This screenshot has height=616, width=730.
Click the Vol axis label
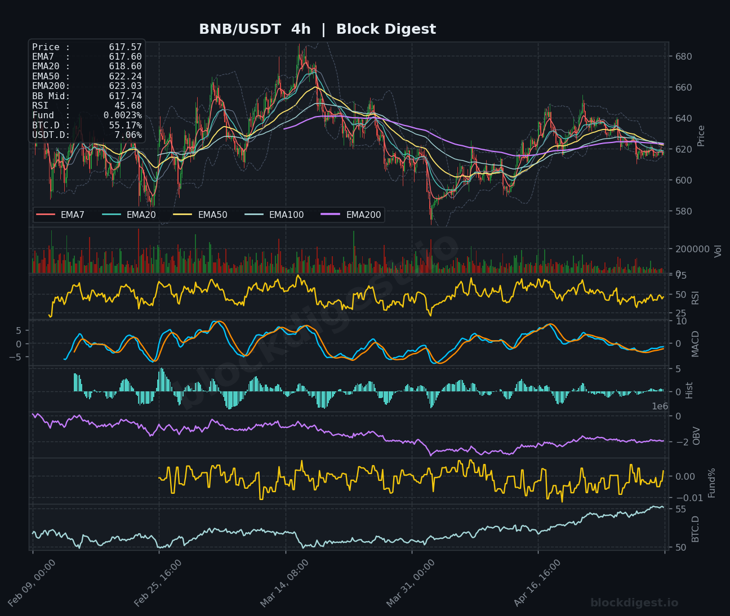coord(718,251)
